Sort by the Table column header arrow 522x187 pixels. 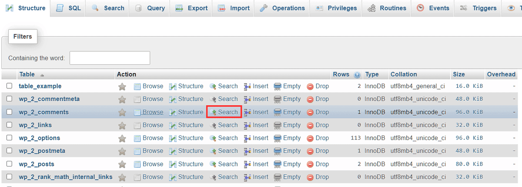pyautogui.click(x=42, y=75)
